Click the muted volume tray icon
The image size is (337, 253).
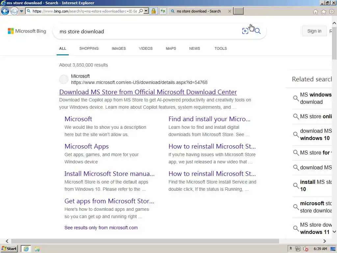(305, 249)
